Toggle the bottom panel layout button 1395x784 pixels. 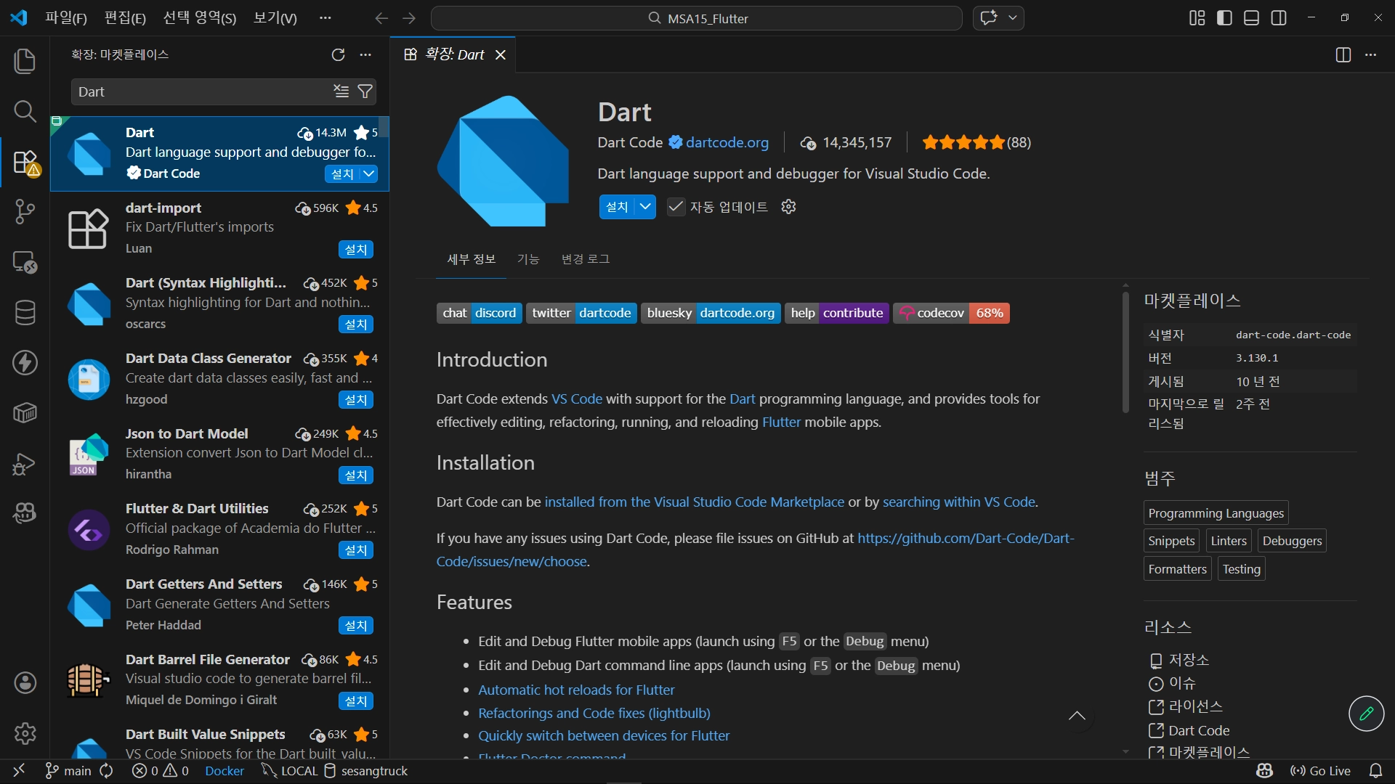tap(1251, 18)
